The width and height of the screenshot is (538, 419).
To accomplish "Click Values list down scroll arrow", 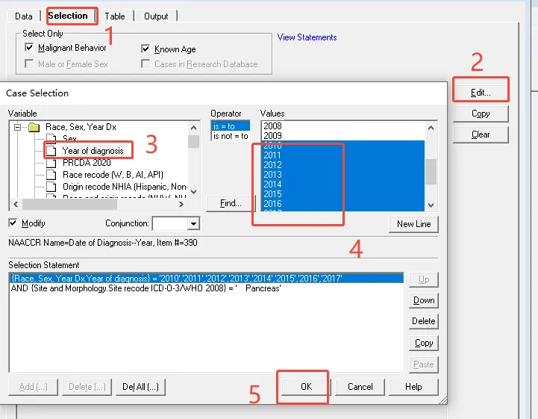I will coord(431,205).
